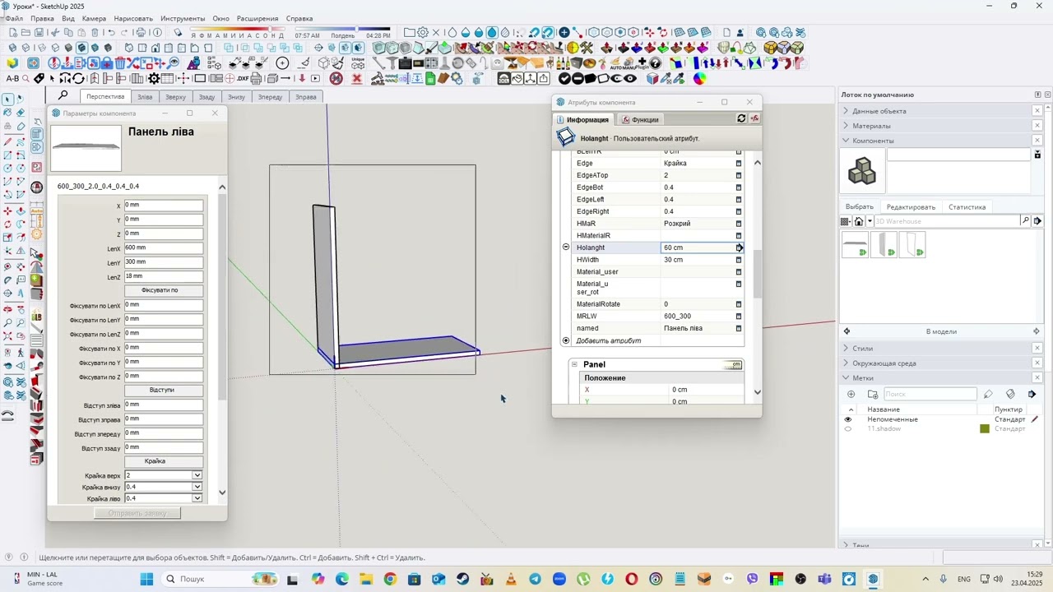The image size is (1053, 592).
Task: Open details arrow for Holanght attribute
Action: tap(740, 247)
